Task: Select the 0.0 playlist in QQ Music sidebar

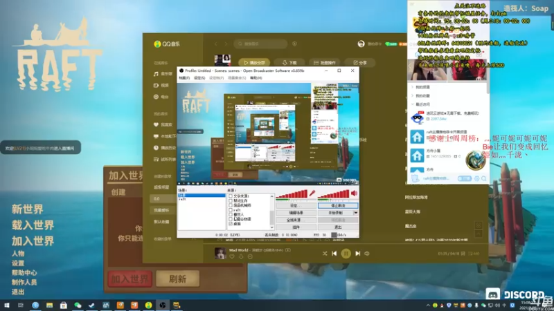Action: [163, 198]
